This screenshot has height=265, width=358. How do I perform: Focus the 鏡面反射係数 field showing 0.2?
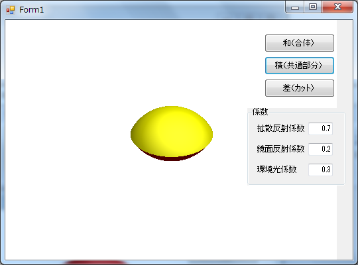pyautogui.click(x=321, y=149)
